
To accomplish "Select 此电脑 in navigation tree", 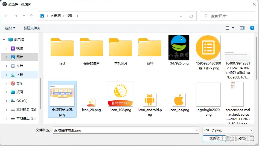I will click(19, 40).
